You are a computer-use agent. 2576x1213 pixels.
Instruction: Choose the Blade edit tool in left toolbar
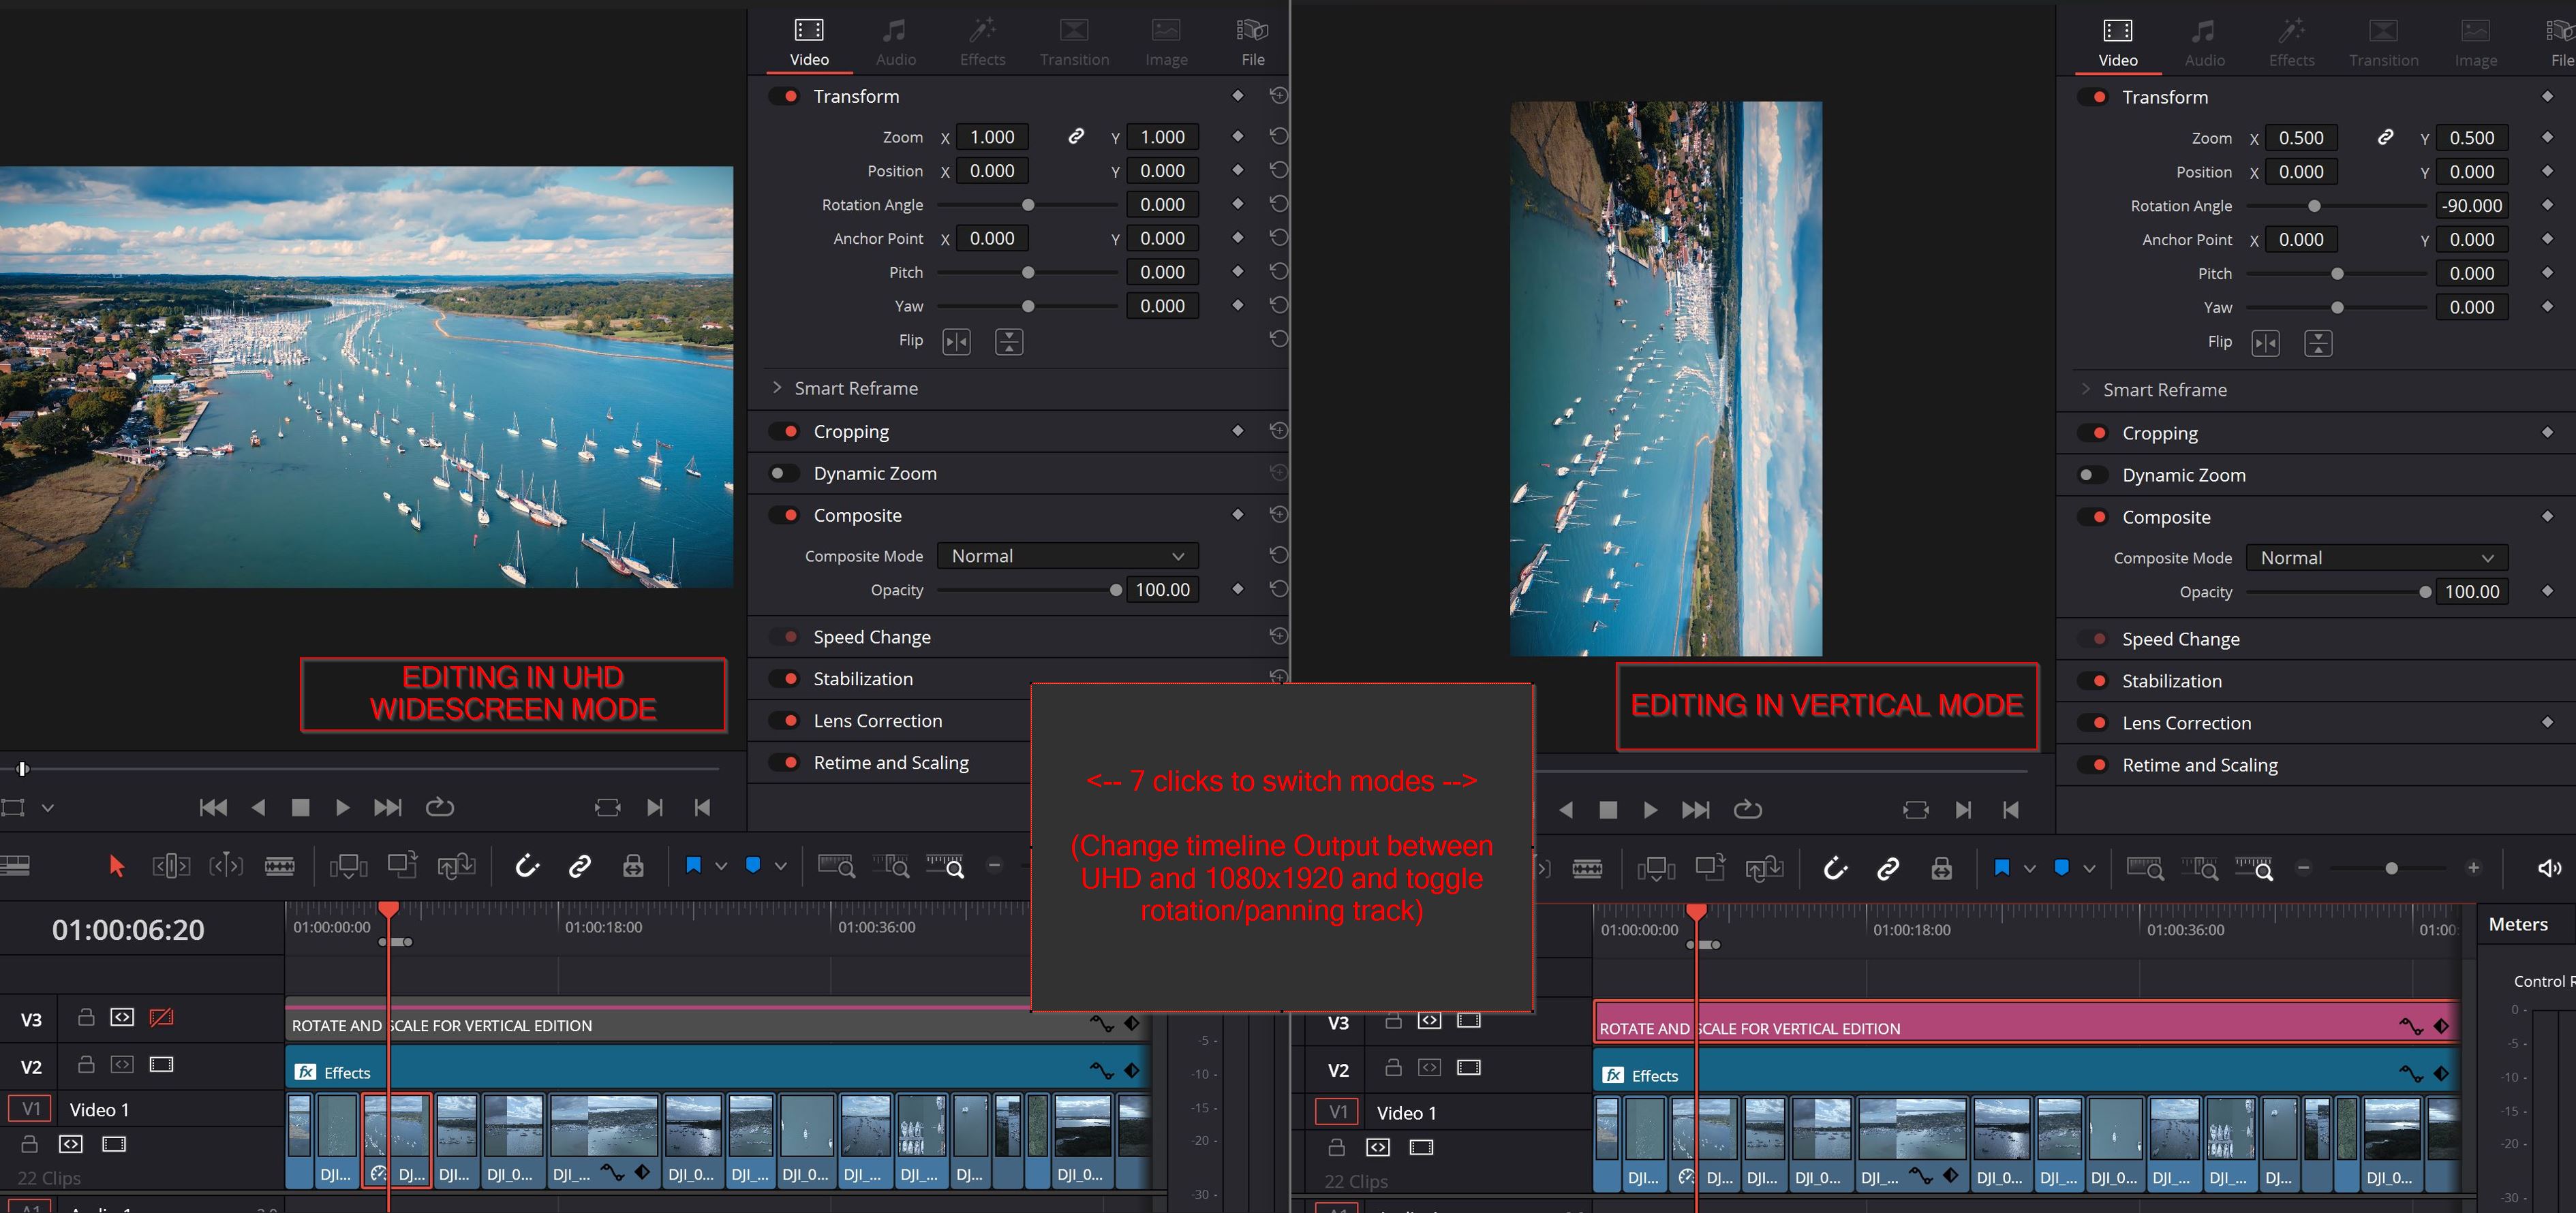pyautogui.click(x=279, y=866)
